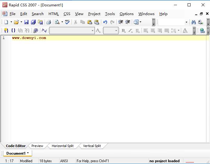Click the Print icon in toolbar

point(48,22)
